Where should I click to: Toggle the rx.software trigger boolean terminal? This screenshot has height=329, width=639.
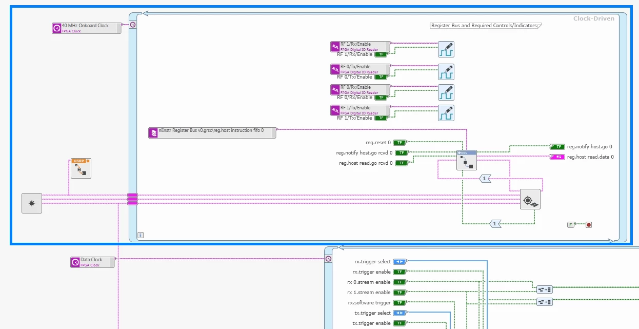(400, 303)
